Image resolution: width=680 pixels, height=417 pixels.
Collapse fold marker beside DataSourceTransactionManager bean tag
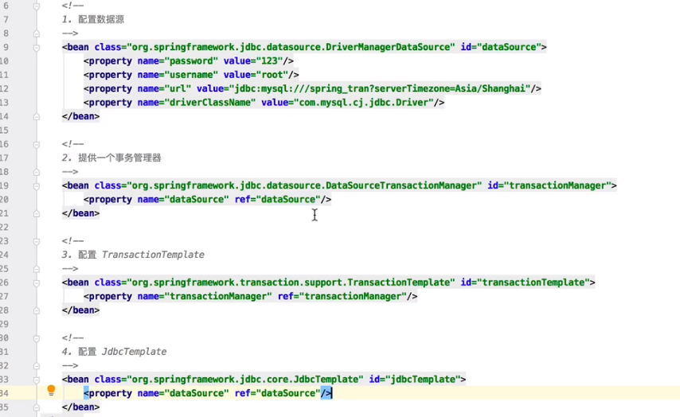[x=37, y=186]
